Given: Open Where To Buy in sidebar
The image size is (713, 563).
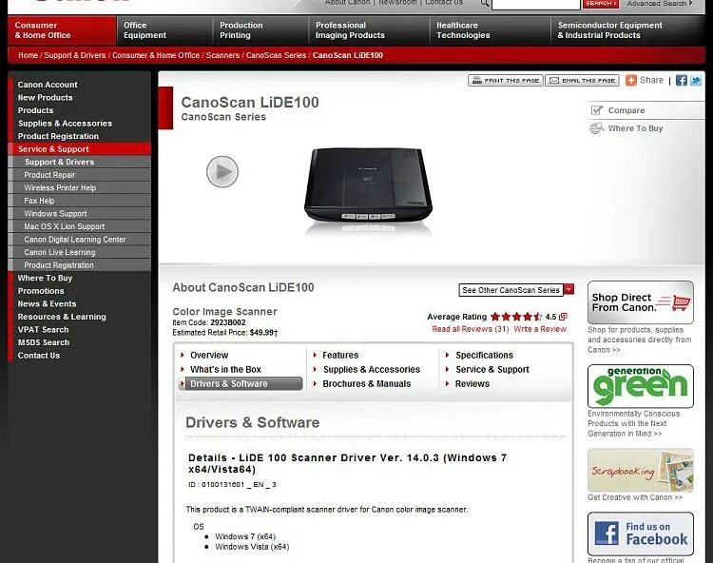Looking at the screenshot, I should tap(45, 278).
